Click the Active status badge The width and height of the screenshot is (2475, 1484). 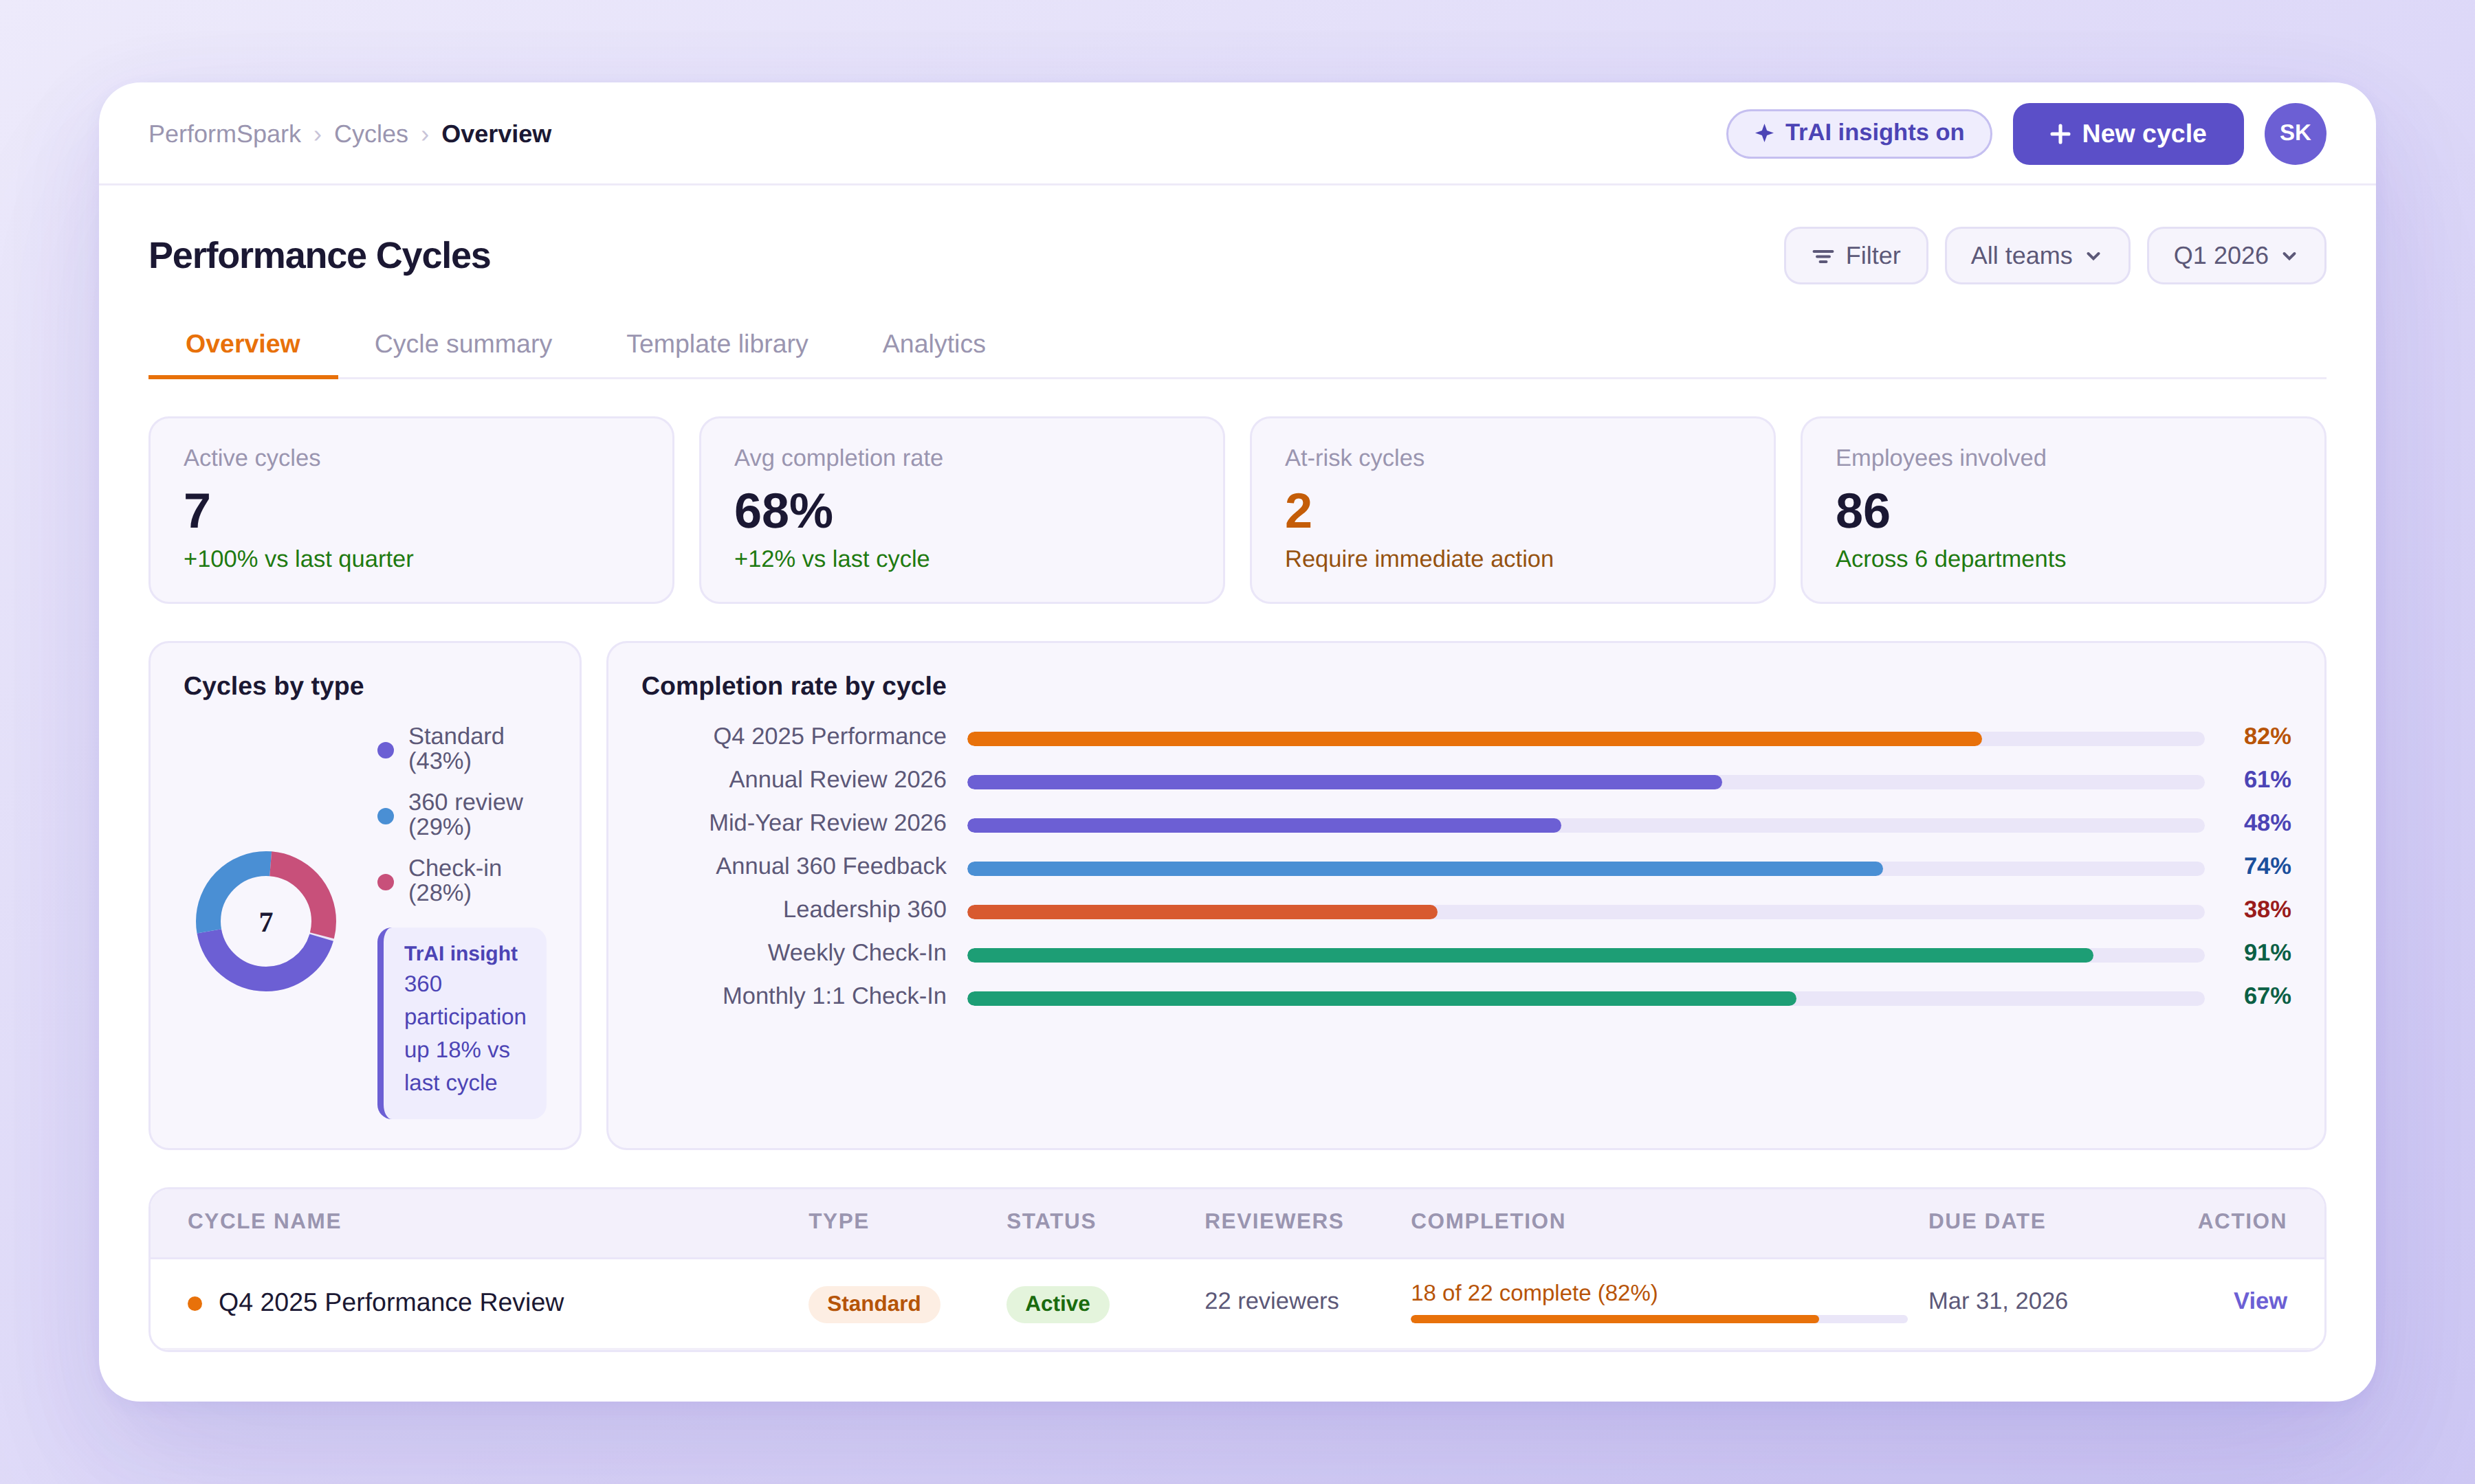coord(1057,1303)
